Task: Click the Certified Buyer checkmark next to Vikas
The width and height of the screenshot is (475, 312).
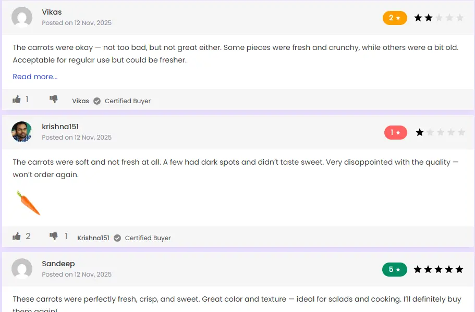Action: (x=97, y=101)
